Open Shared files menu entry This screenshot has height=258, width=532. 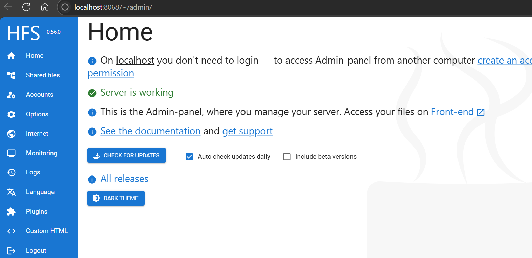pos(43,75)
